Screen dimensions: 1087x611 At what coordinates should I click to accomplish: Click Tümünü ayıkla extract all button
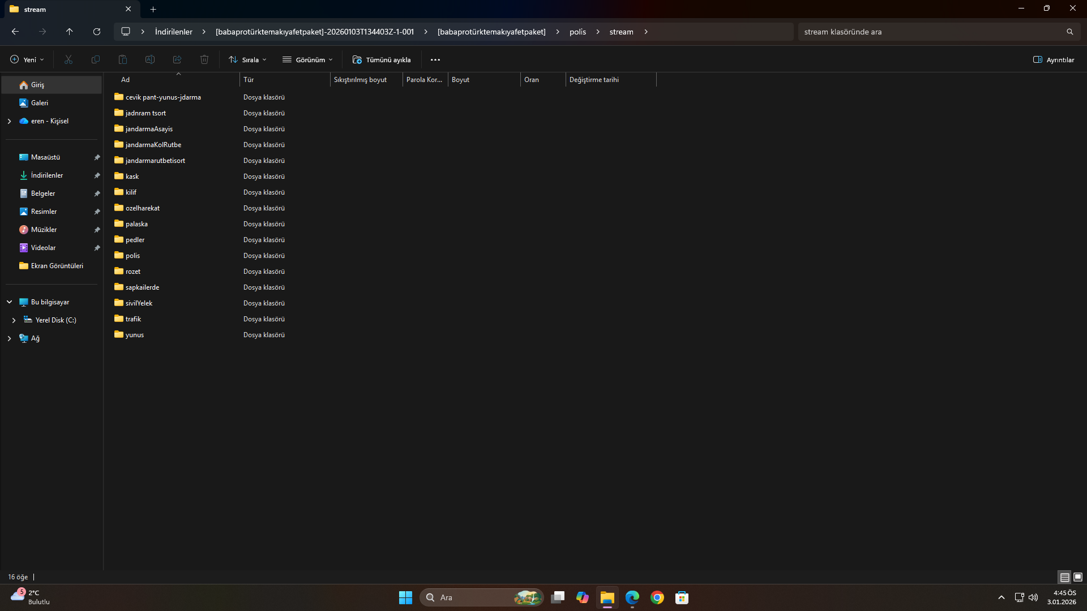click(x=382, y=59)
